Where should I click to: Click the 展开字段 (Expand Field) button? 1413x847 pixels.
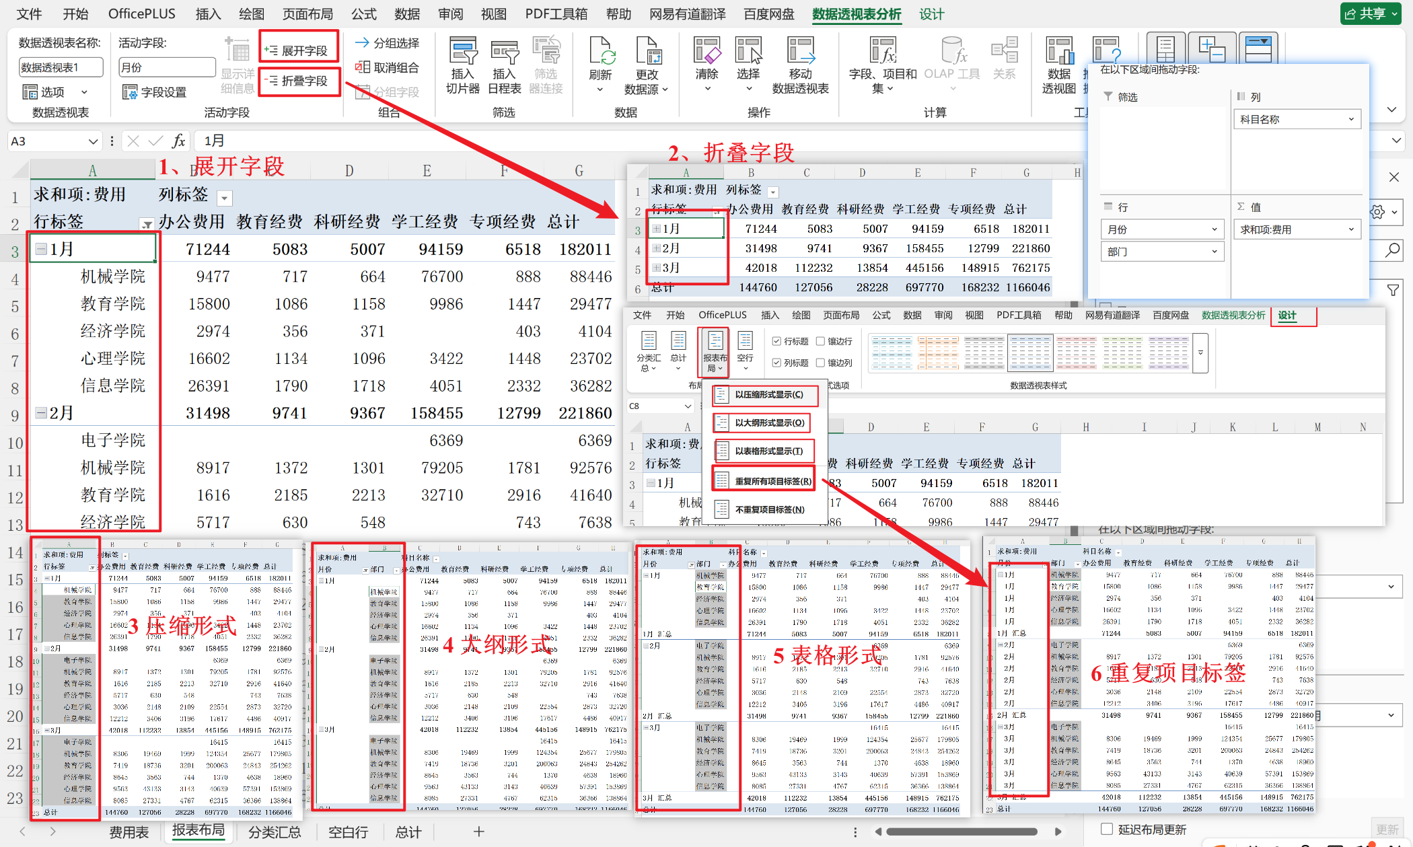point(299,50)
